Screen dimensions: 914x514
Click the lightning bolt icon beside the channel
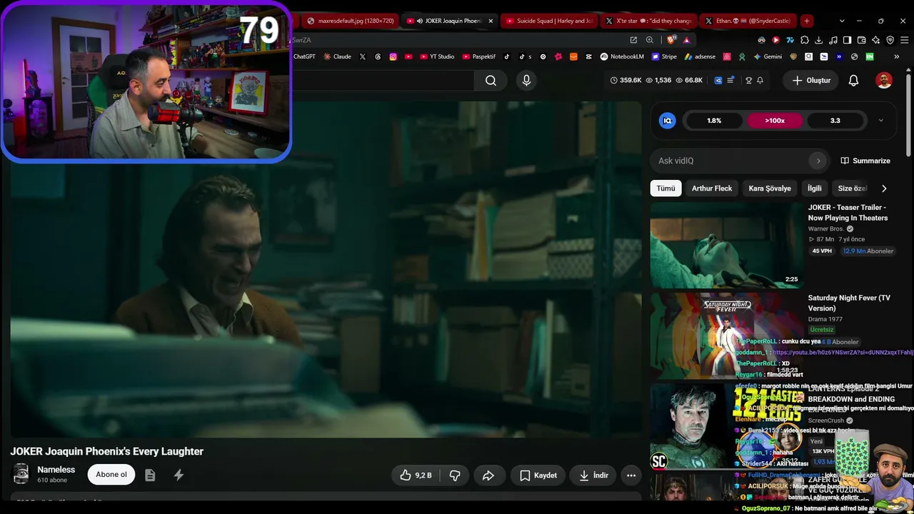coord(179,475)
